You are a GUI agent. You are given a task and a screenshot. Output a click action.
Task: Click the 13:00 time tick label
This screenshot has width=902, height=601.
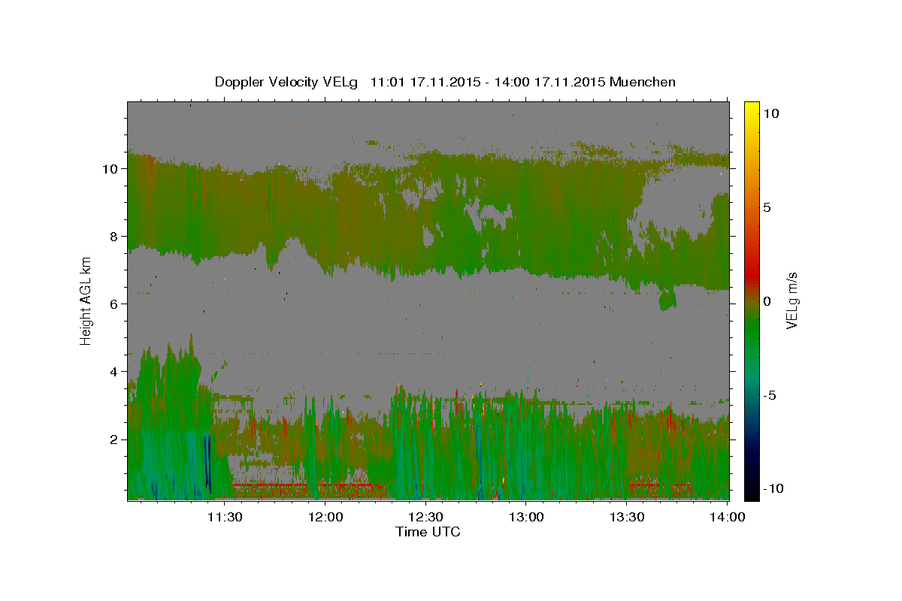[526, 517]
